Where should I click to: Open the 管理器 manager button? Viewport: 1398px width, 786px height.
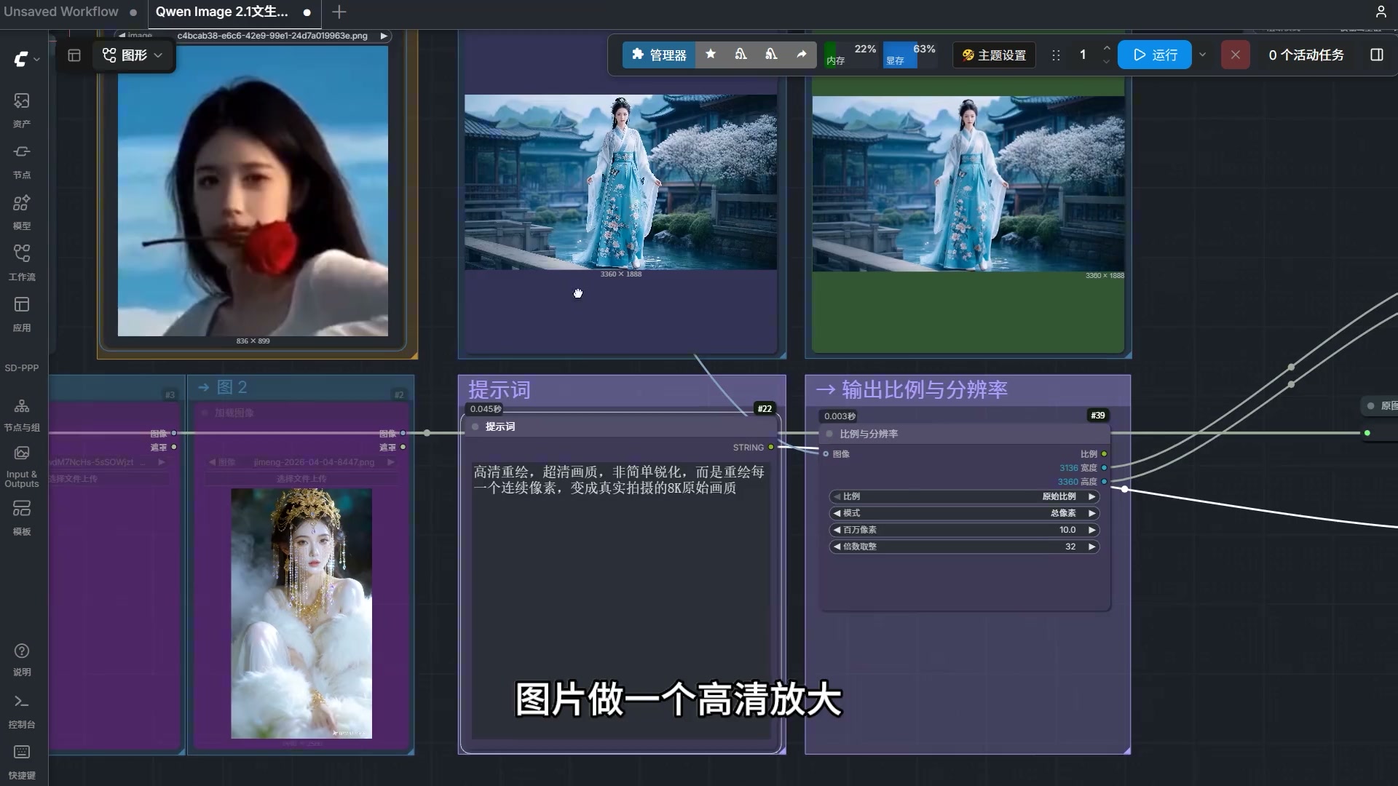coord(659,55)
